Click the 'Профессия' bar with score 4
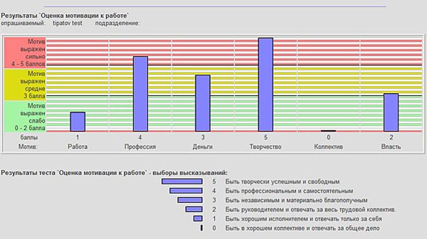 141,94
